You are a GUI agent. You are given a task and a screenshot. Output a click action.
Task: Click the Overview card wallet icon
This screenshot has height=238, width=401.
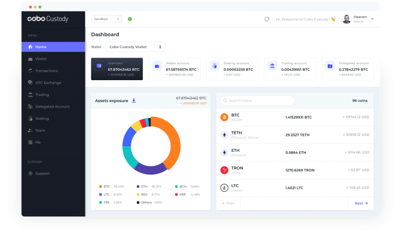[x=99, y=66]
